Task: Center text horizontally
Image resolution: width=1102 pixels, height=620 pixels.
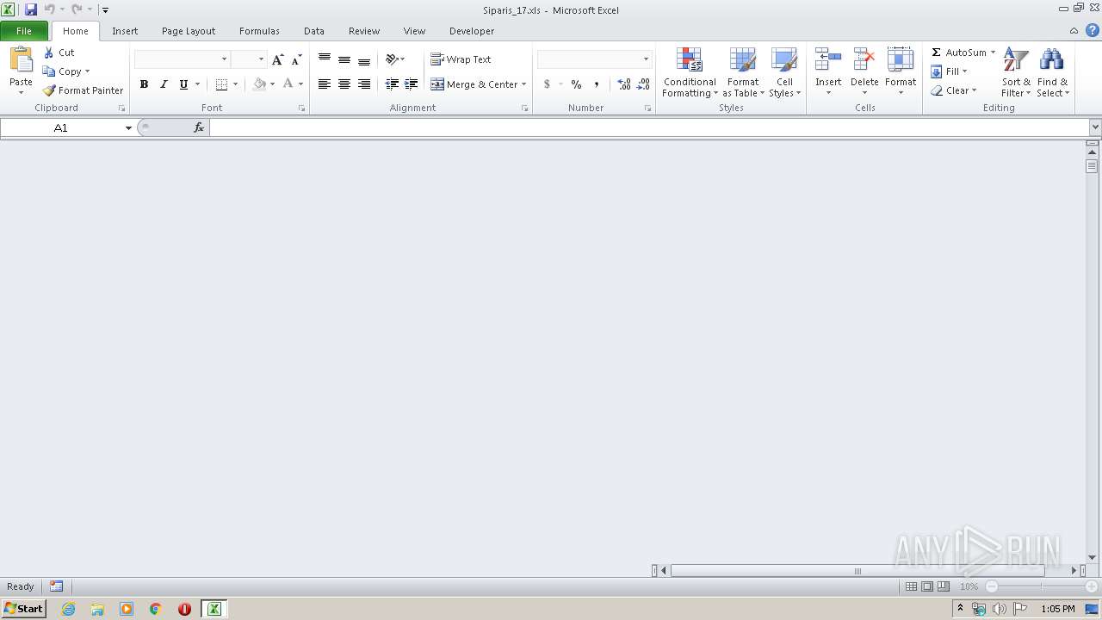Action: coord(344,84)
